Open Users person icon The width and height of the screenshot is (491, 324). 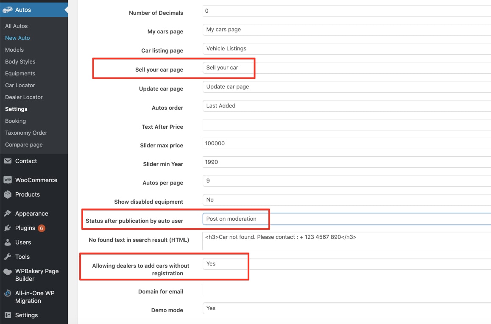click(x=8, y=242)
